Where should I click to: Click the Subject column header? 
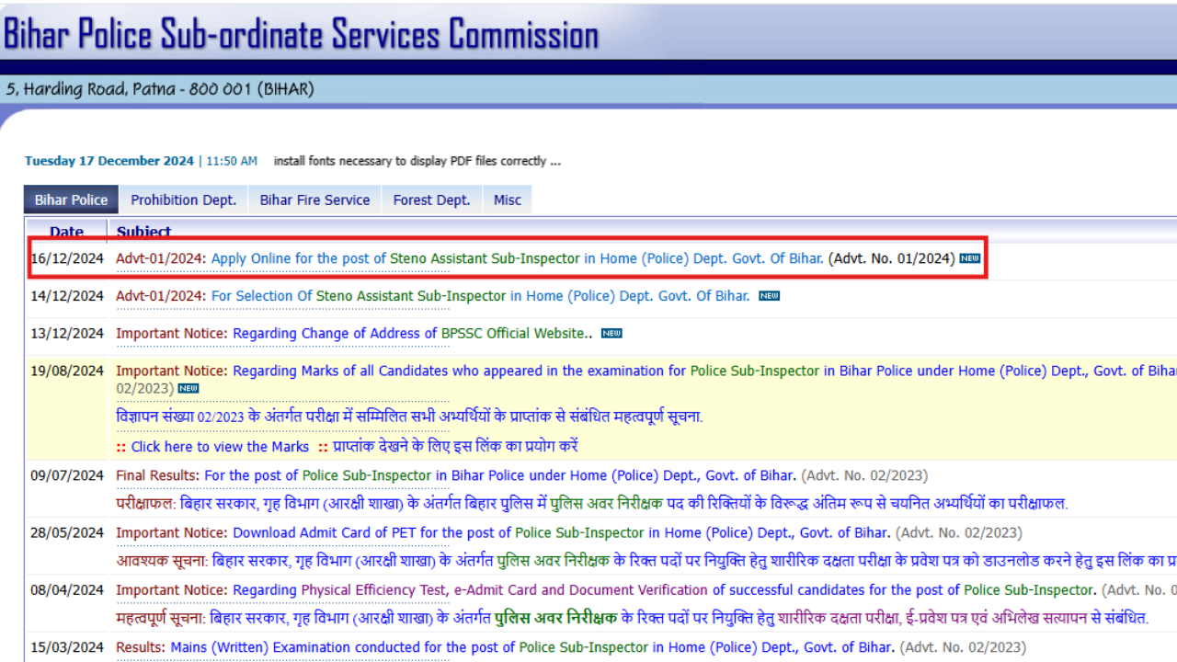[x=143, y=232]
